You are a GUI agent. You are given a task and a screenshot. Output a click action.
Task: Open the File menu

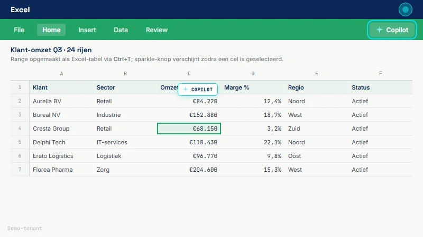(x=19, y=30)
